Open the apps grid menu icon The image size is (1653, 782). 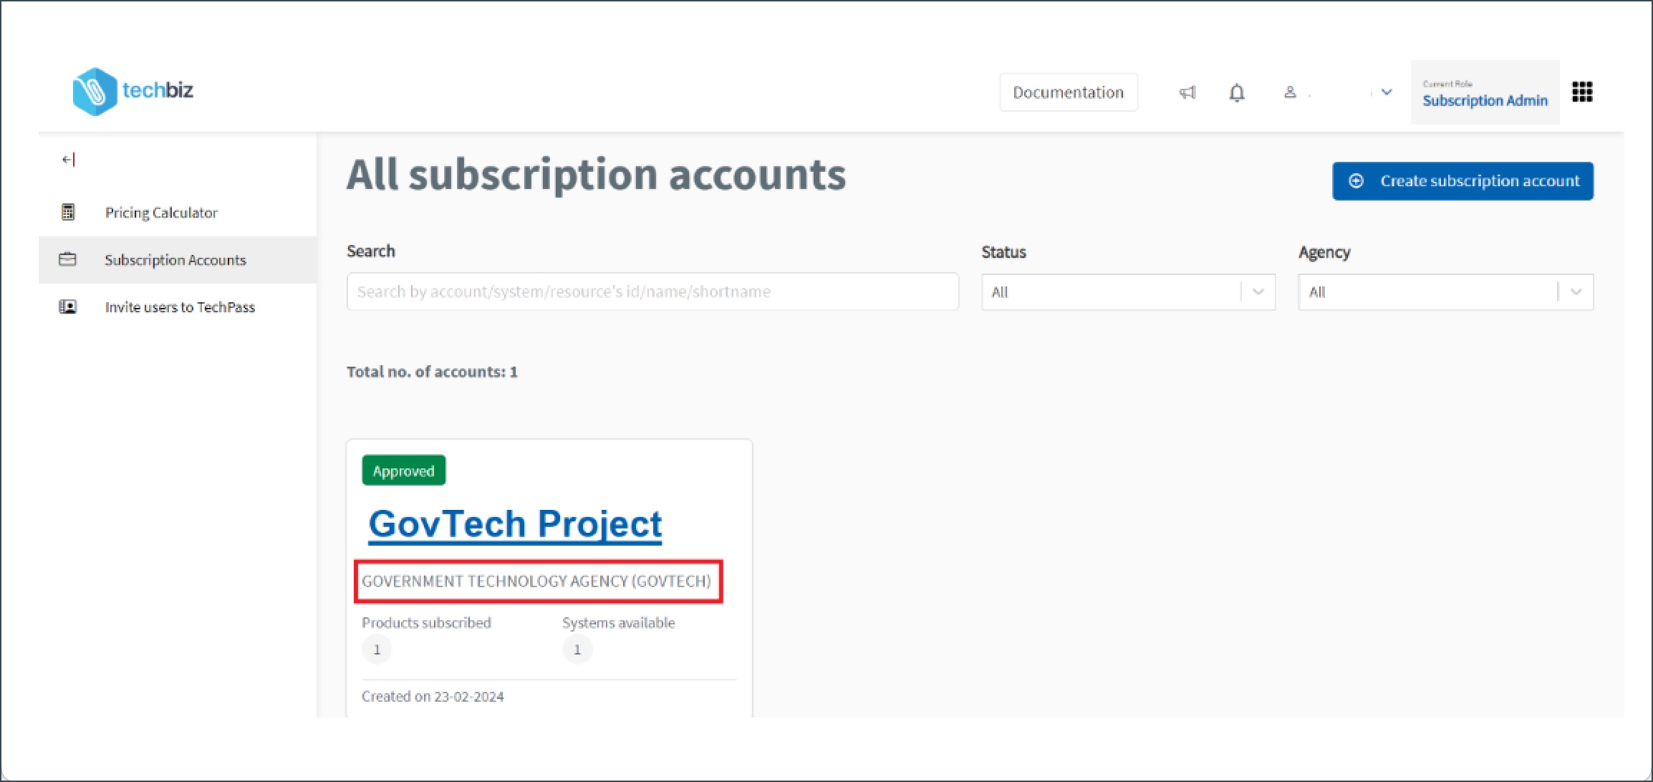tap(1581, 92)
